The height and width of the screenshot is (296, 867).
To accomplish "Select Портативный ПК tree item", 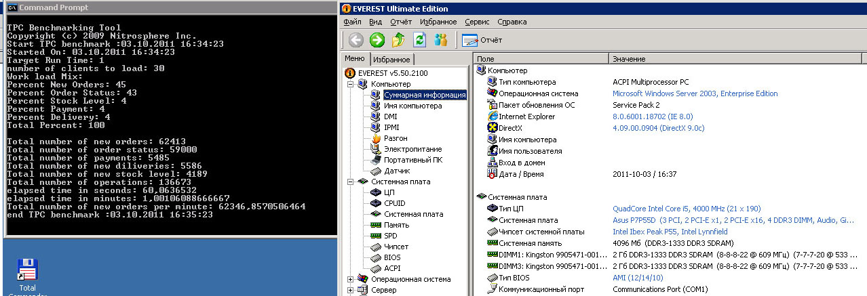I will [413, 160].
